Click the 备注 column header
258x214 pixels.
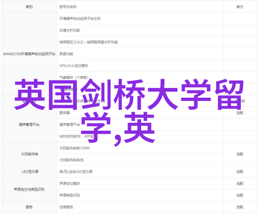coord(240,7)
